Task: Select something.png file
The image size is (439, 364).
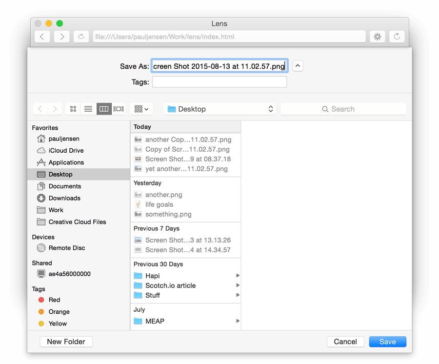Action: point(186,214)
